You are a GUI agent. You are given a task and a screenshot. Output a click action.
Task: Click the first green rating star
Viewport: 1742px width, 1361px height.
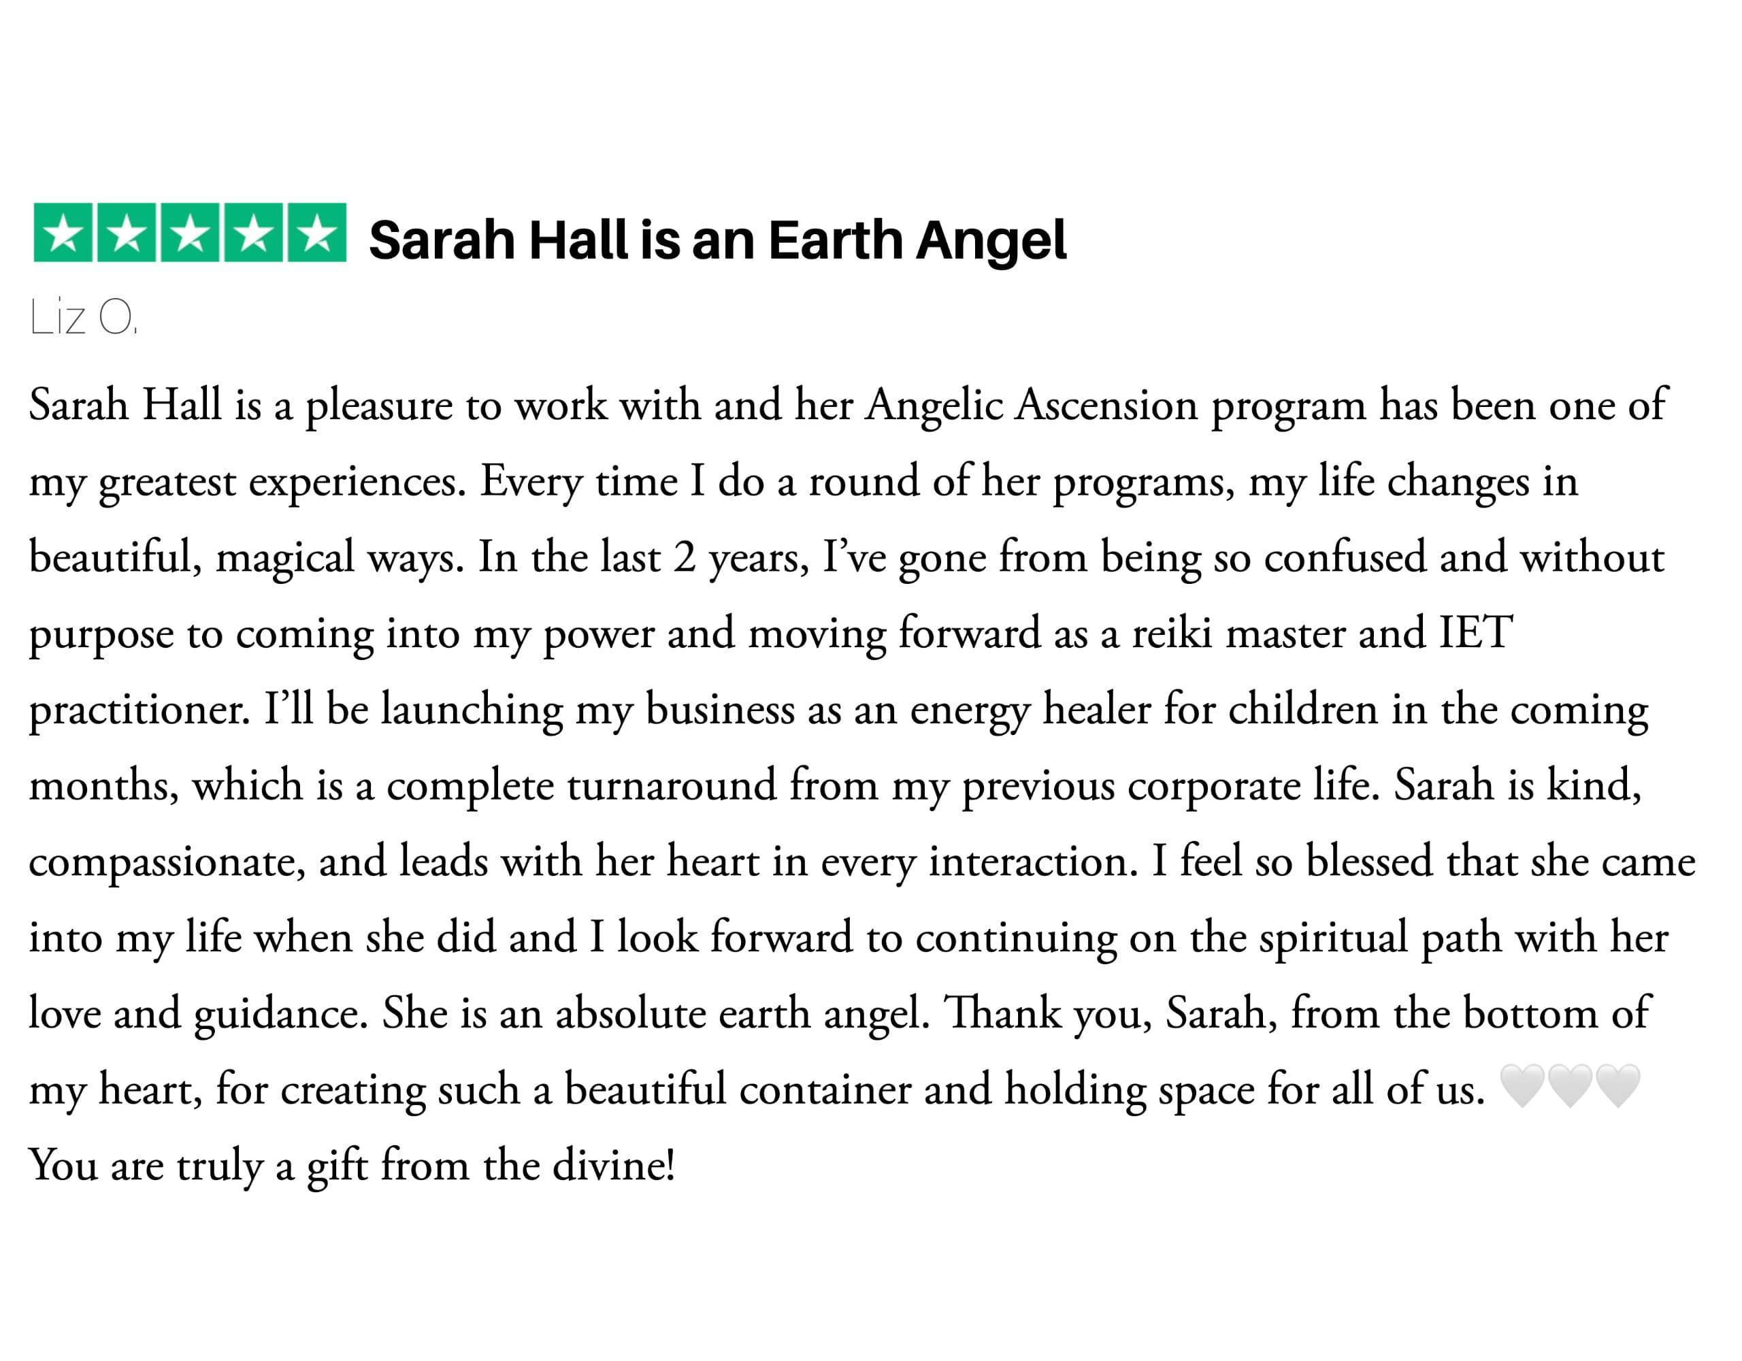pos(63,232)
